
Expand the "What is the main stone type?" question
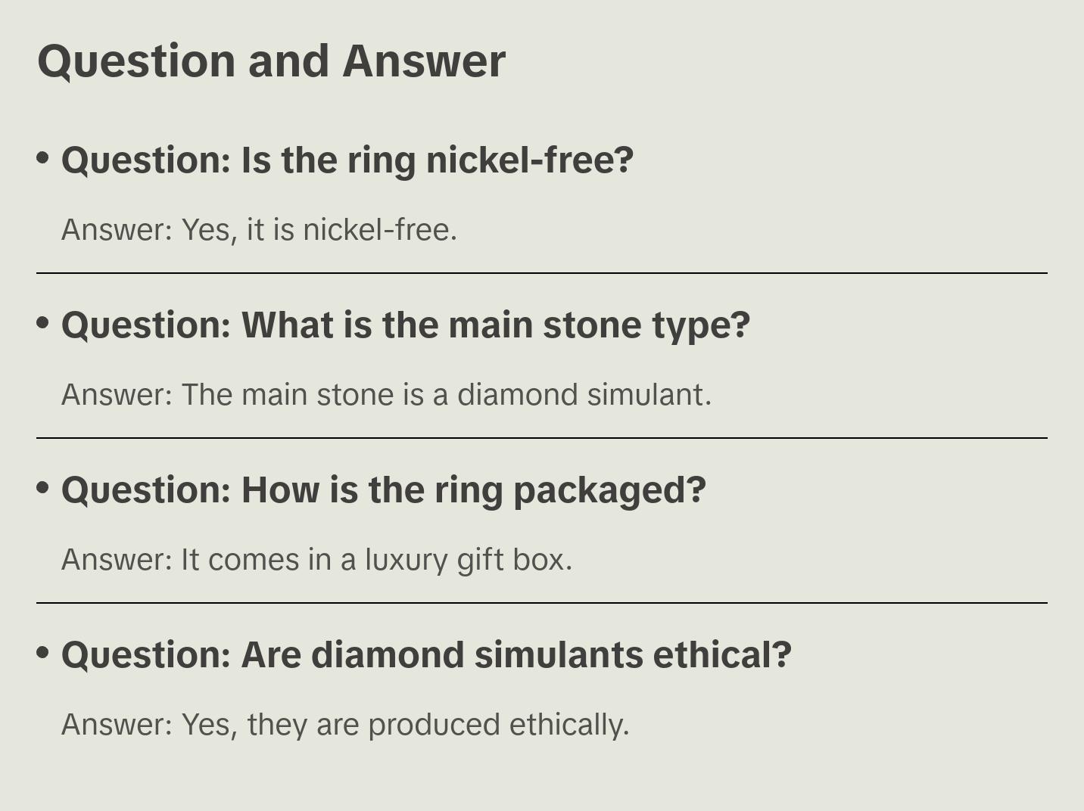pos(405,325)
